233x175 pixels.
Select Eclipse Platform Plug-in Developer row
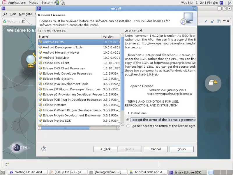(x=79, y=110)
